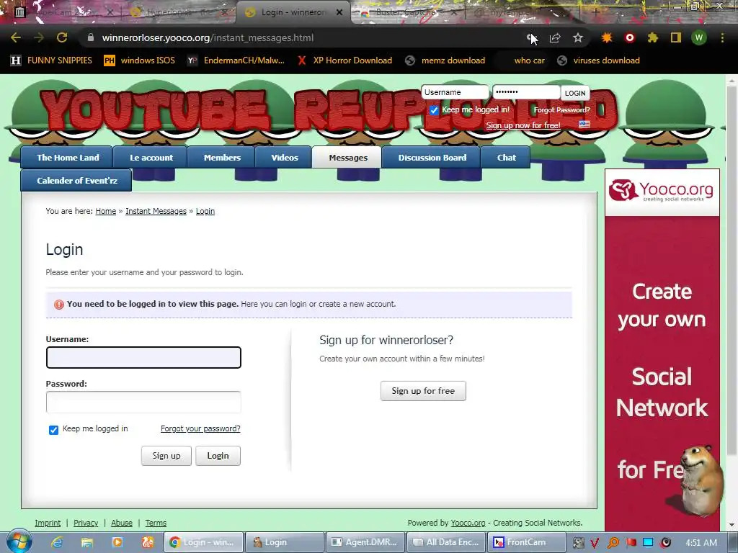Open the orange starburst extension icon

click(607, 37)
